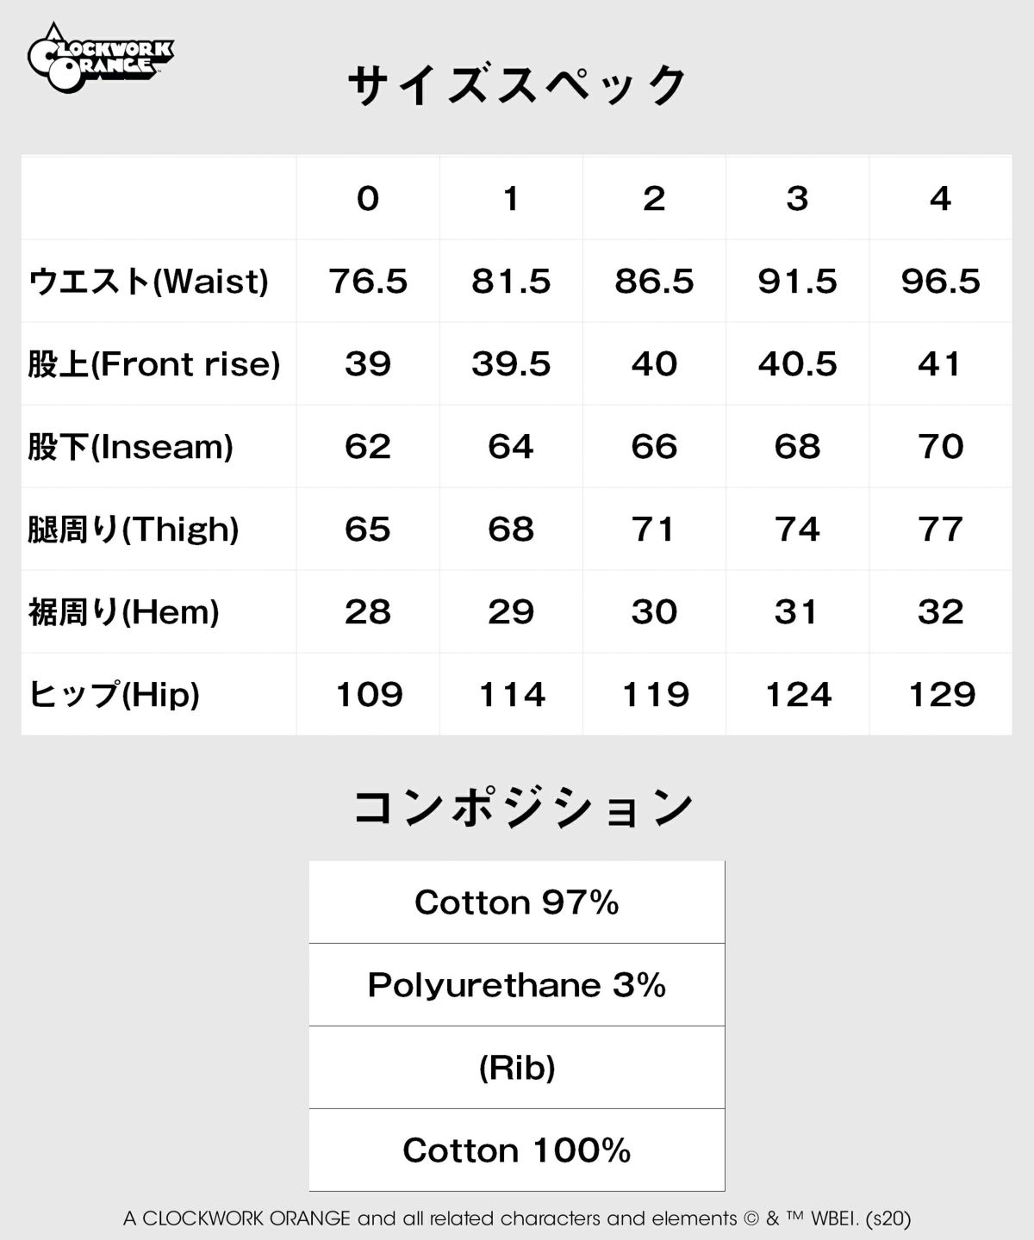Click size column header 0
Image resolution: width=1034 pixels, height=1240 pixels.
click(368, 199)
